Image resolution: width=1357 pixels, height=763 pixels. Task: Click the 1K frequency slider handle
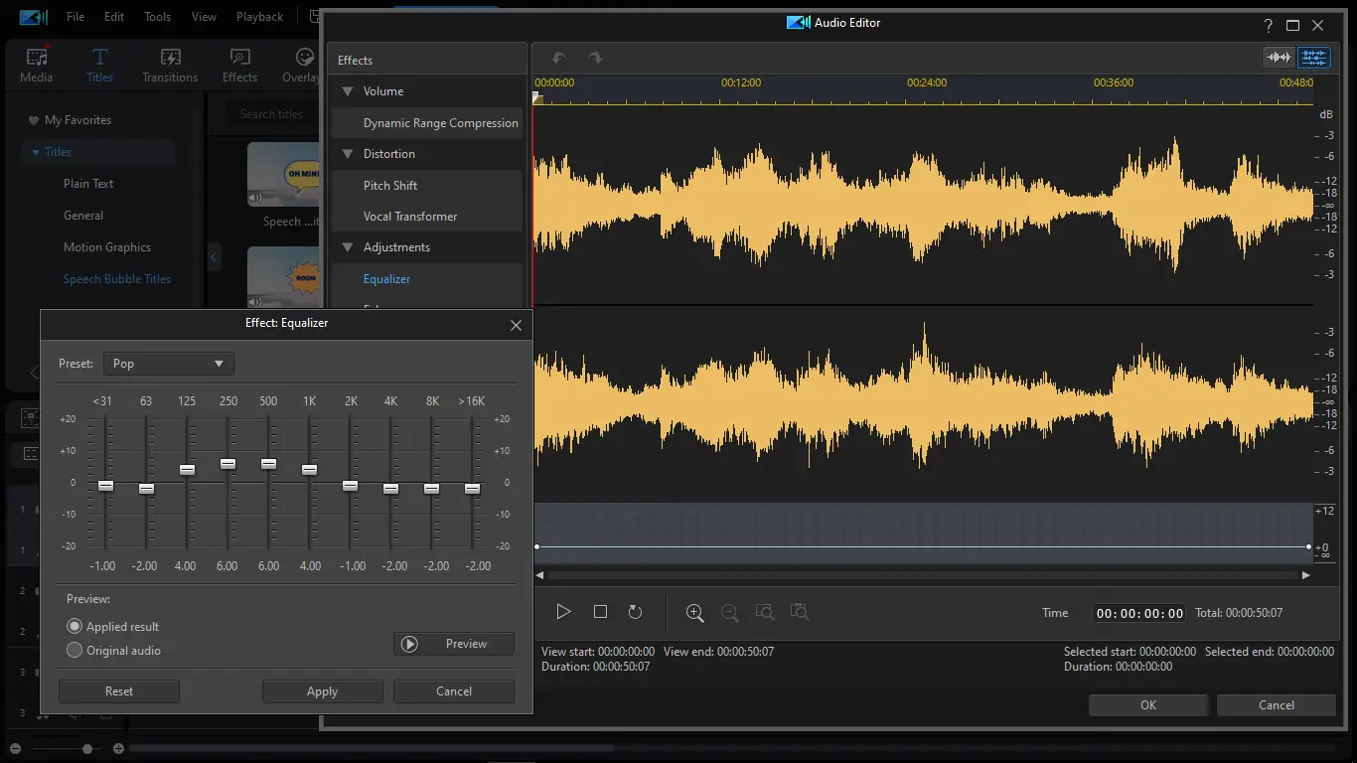[x=309, y=470]
